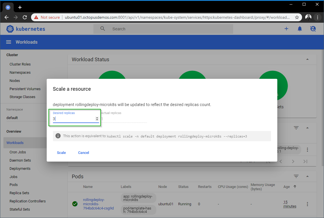Collapse the Workload Status card
Image resolution: width=324 pixels, height=218 pixels.
(x=307, y=59)
